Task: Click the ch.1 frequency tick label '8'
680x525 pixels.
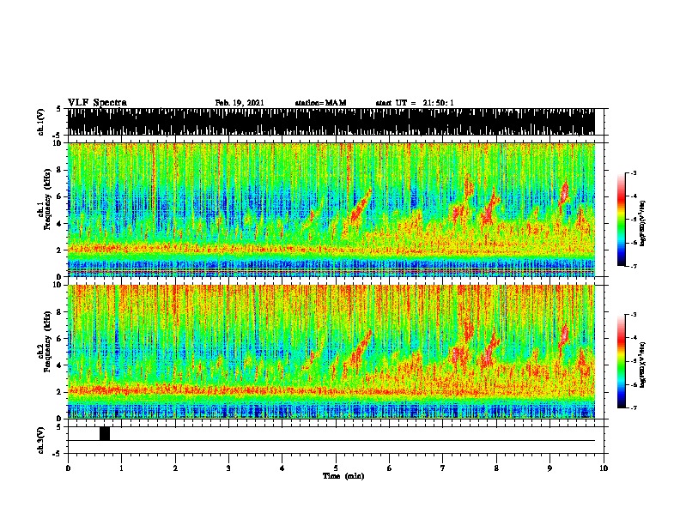Action: [60, 170]
